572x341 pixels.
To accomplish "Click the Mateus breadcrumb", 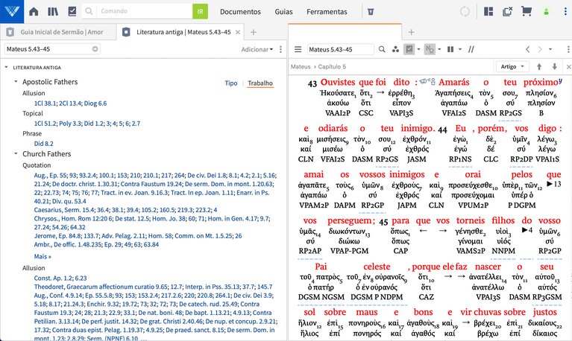I will click(301, 67).
